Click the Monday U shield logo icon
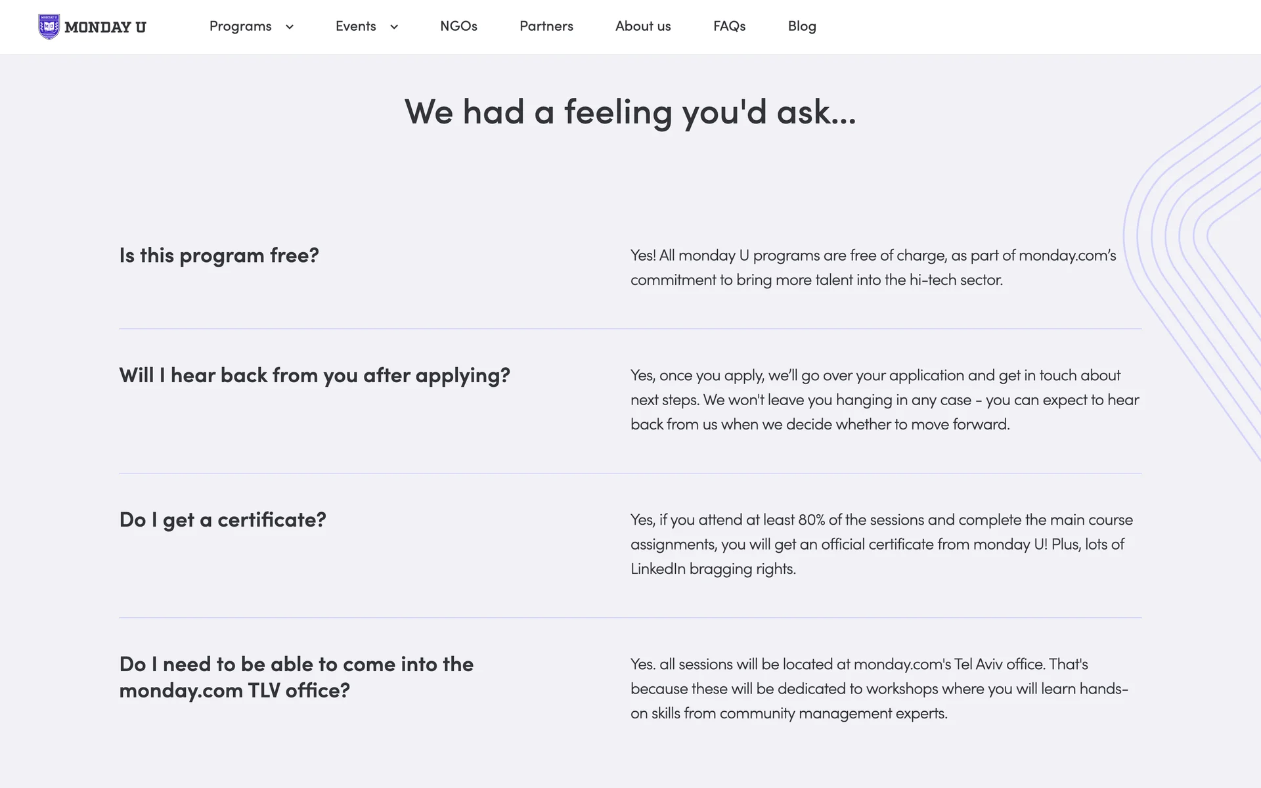The height and width of the screenshot is (788, 1261). [x=49, y=27]
